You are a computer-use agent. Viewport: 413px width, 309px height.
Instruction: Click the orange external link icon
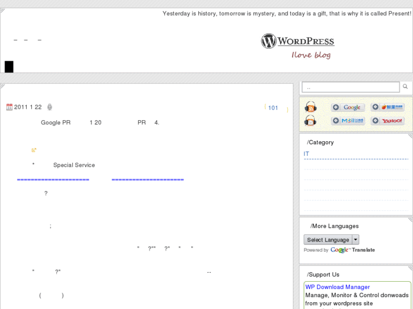pyautogui.click(x=34, y=150)
